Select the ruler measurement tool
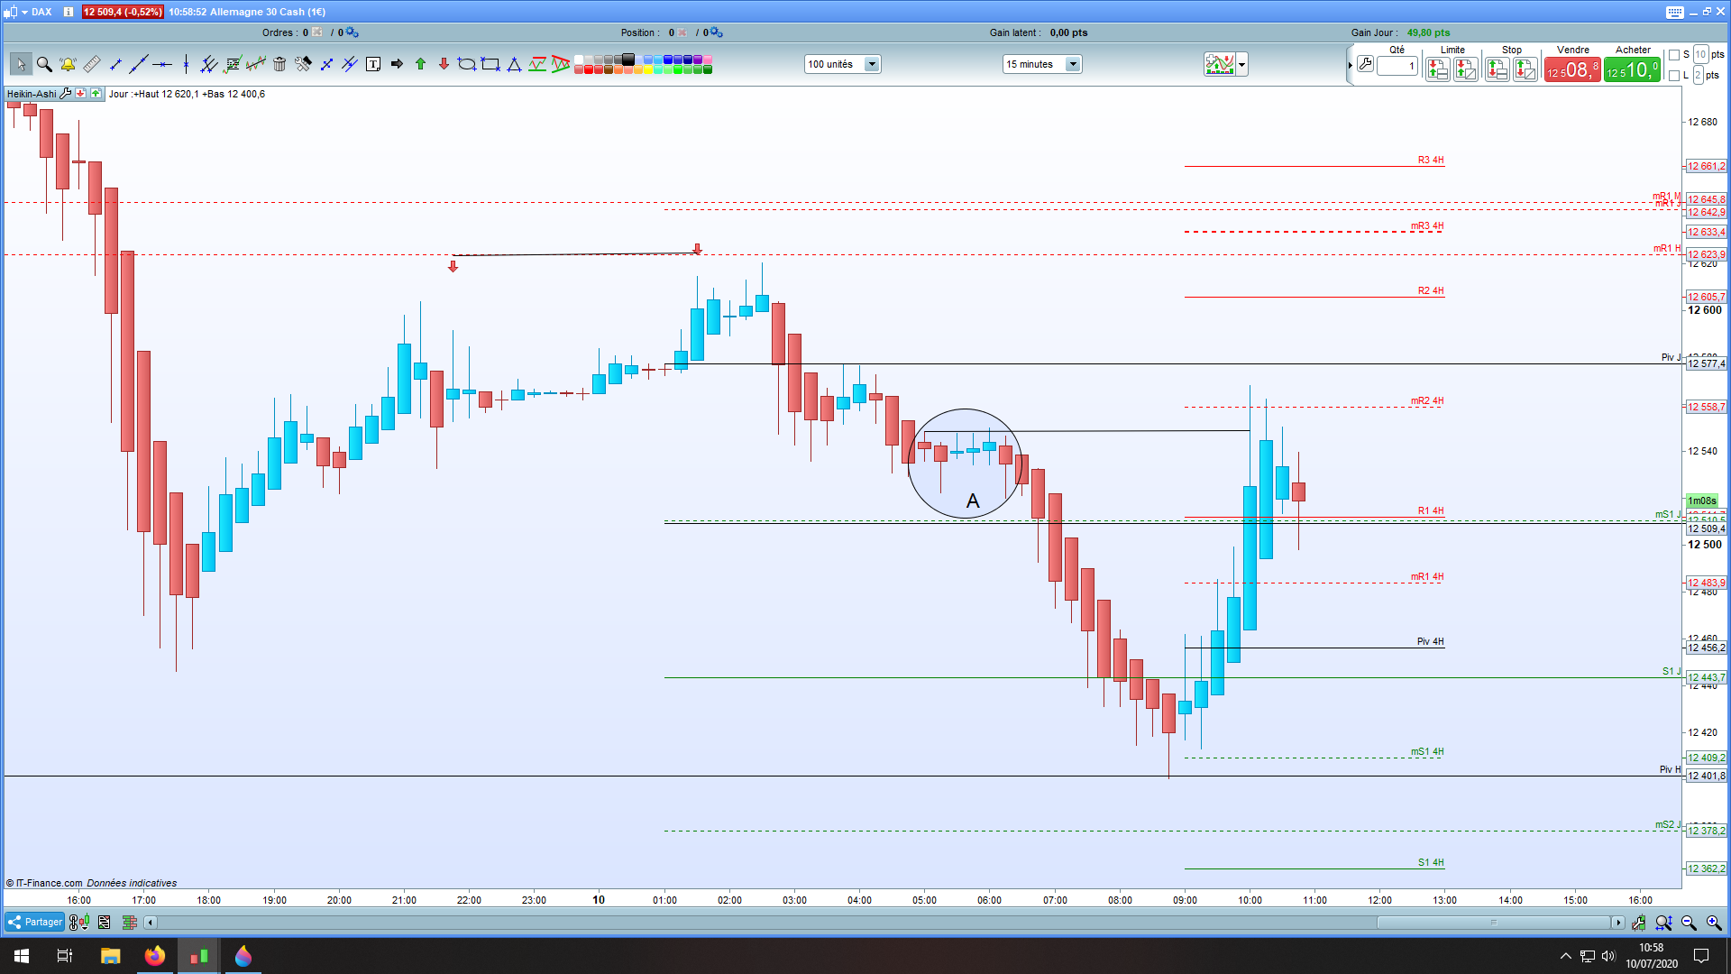 coord(91,64)
